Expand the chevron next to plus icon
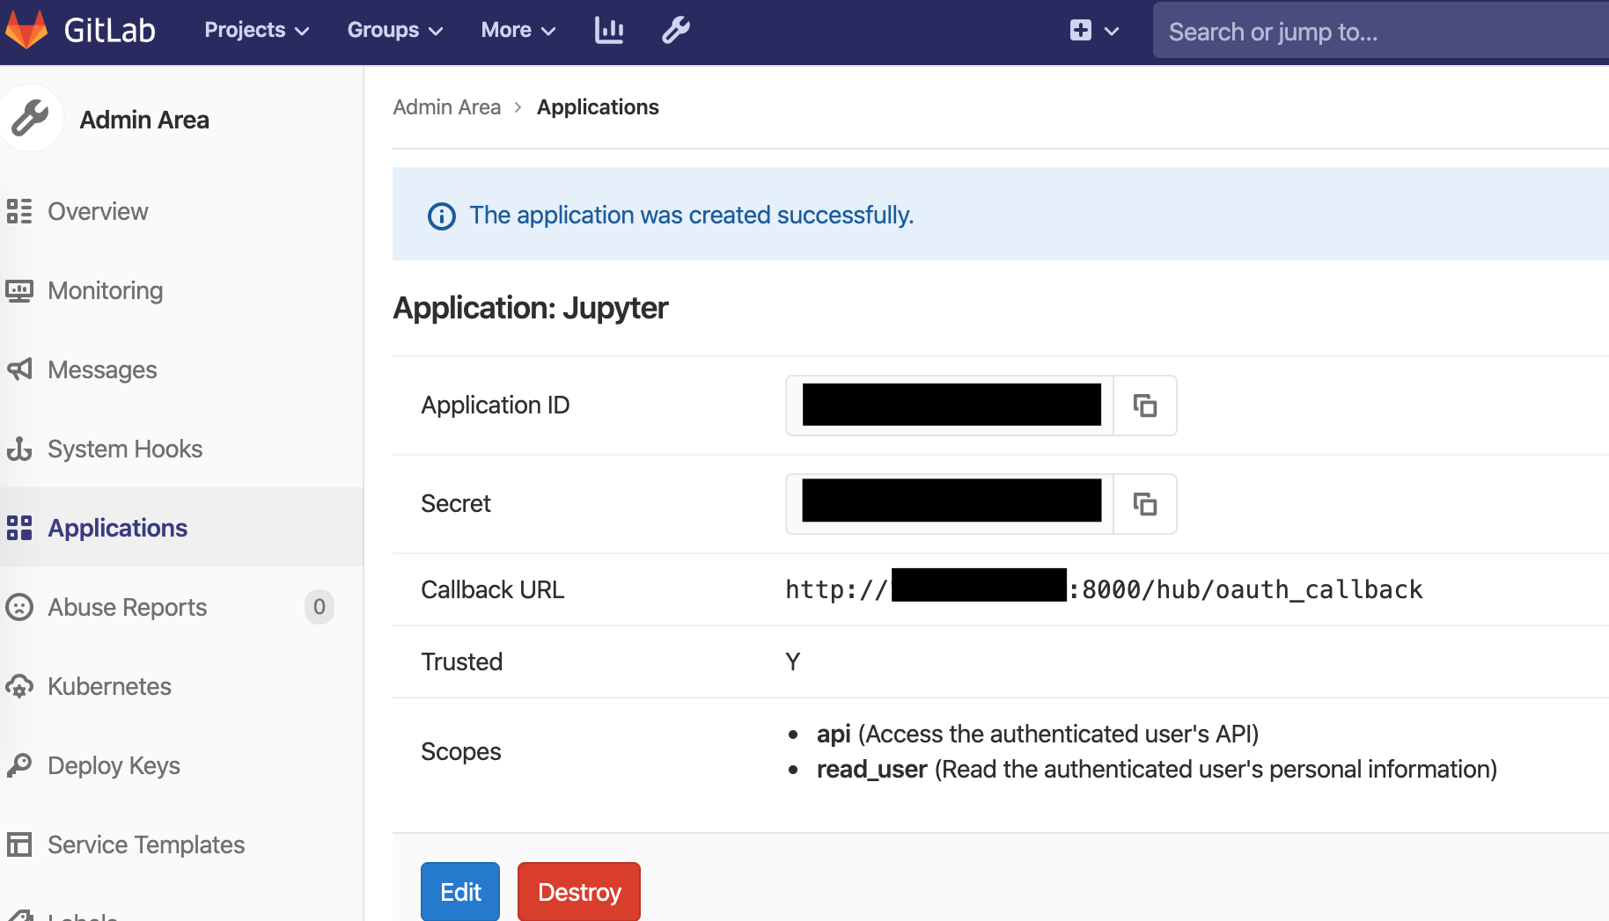Image resolution: width=1609 pixels, height=921 pixels. pyautogui.click(x=1112, y=31)
